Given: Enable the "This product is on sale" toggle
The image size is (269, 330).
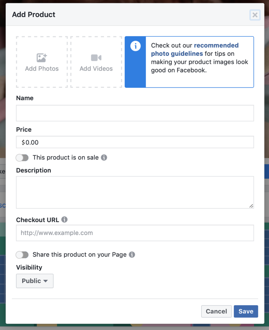Looking at the screenshot, I should (22, 158).
